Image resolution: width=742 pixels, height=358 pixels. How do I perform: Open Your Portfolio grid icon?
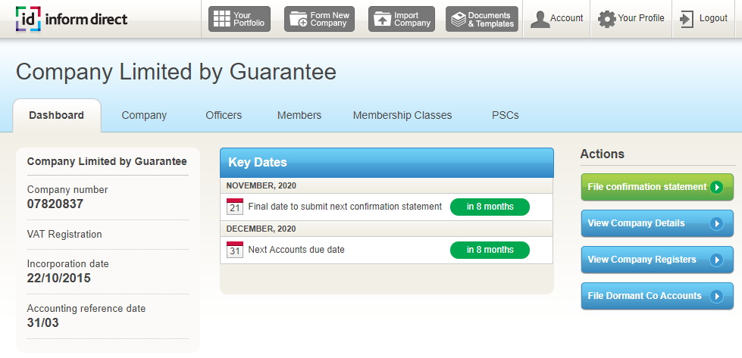[x=222, y=19]
